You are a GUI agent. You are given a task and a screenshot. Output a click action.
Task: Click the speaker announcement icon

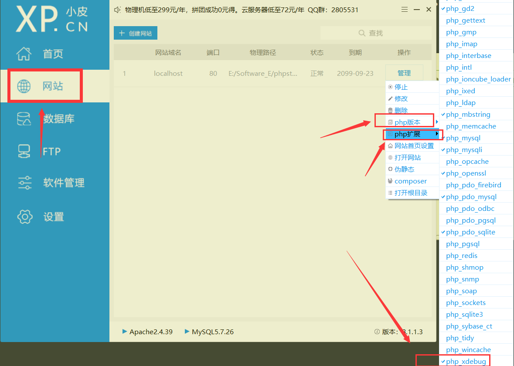pos(117,10)
